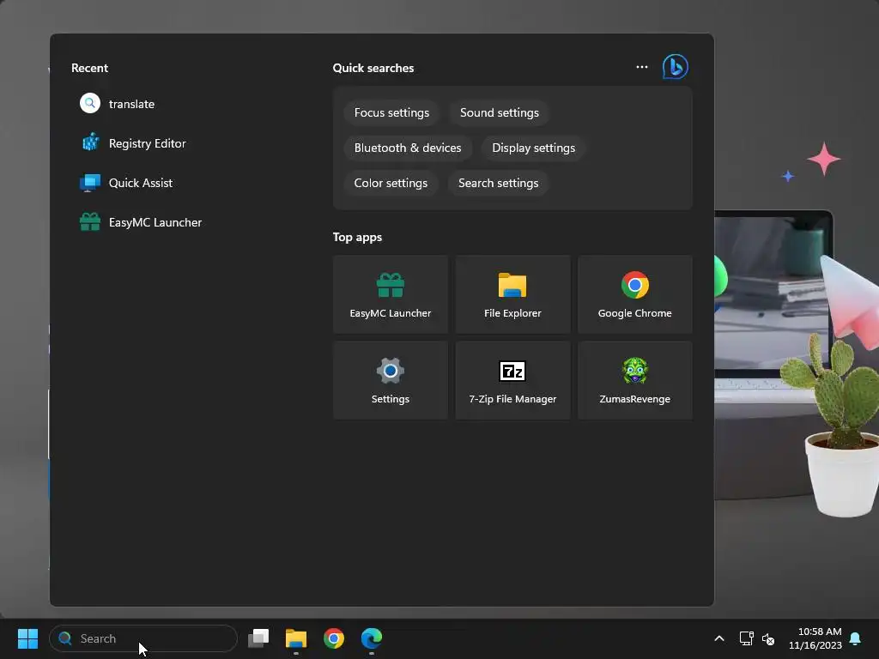
Task: Focus the taskbar Search box
Action: [x=143, y=638]
